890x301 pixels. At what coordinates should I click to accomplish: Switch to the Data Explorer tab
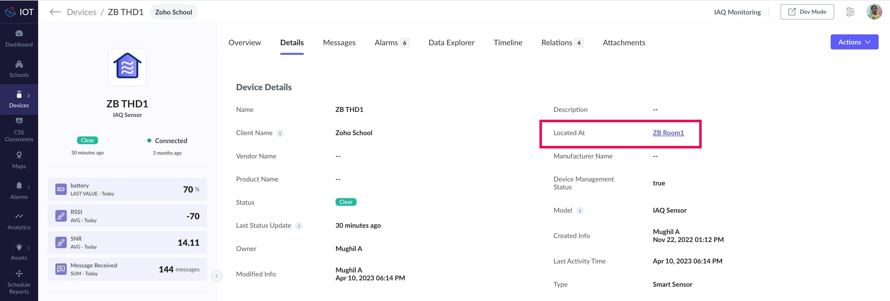point(451,43)
